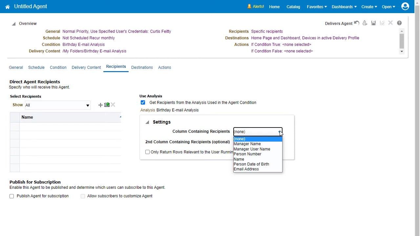Switch to the Actions tab

tap(164, 68)
